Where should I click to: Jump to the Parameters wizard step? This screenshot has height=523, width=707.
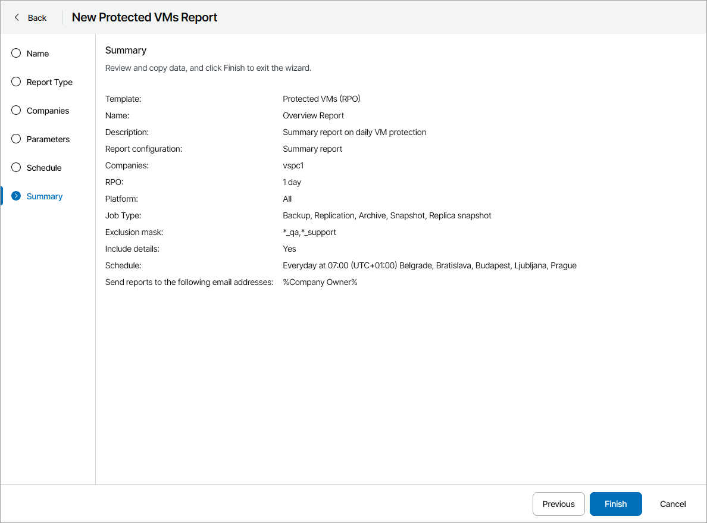48,139
